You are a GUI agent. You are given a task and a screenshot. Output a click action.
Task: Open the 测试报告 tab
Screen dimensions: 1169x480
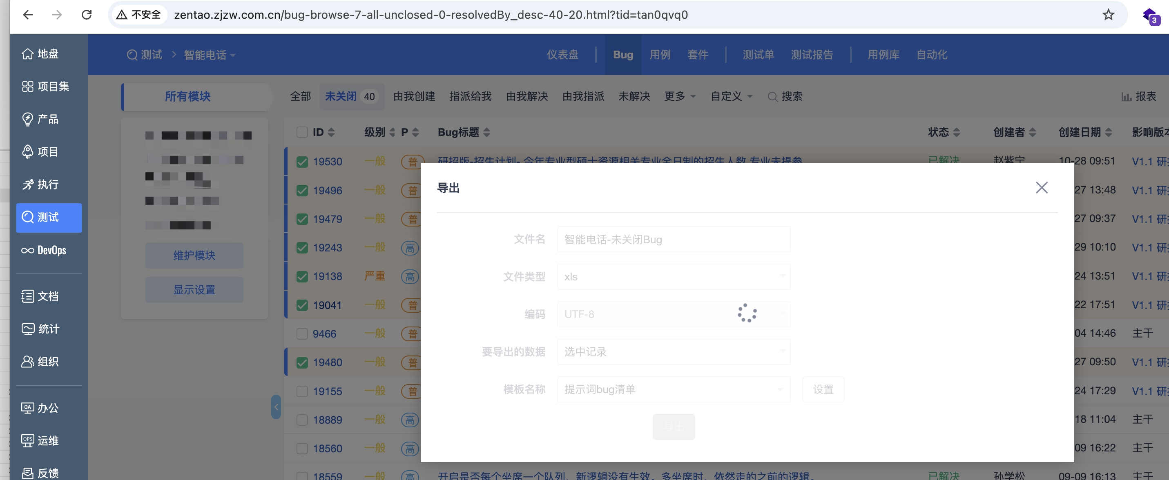point(812,55)
